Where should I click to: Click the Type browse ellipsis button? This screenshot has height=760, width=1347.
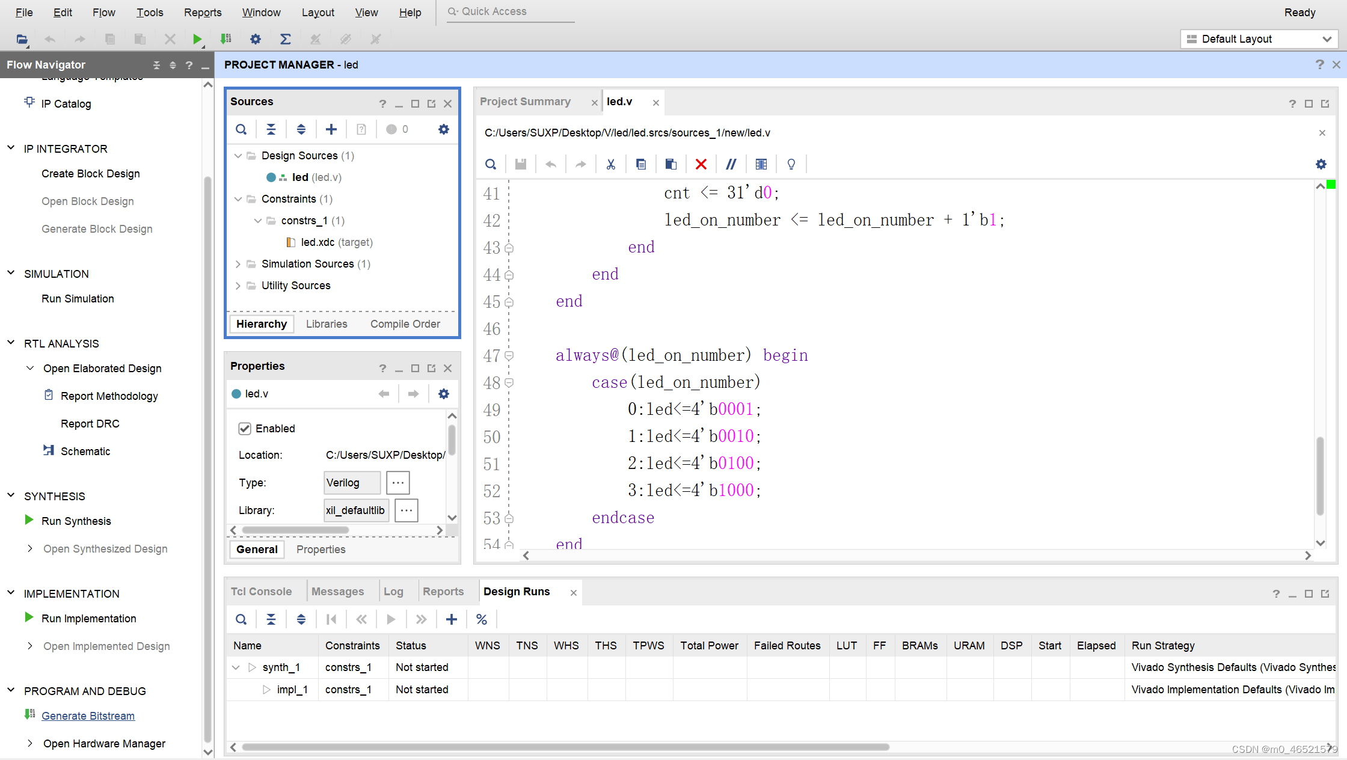397,483
